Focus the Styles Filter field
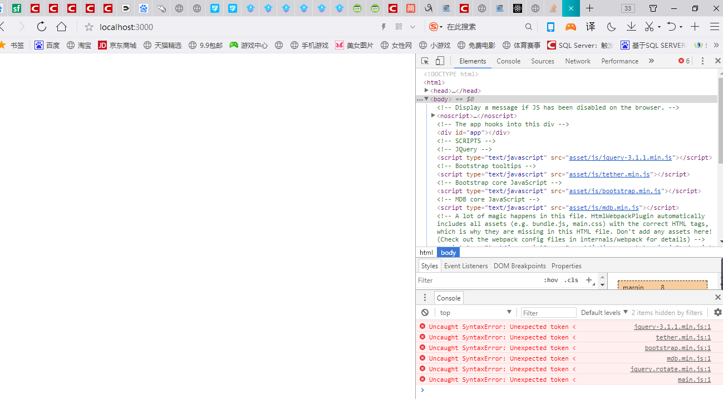Image resolution: width=723 pixels, height=399 pixels. pos(479,280)
